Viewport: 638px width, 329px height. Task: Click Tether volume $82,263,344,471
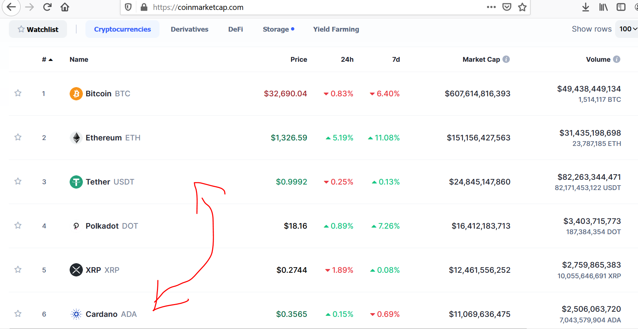point(589,177)
